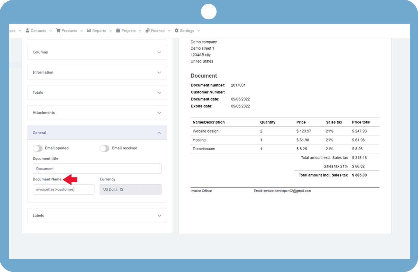Toggle the Email opened switch

click(38, 148)
